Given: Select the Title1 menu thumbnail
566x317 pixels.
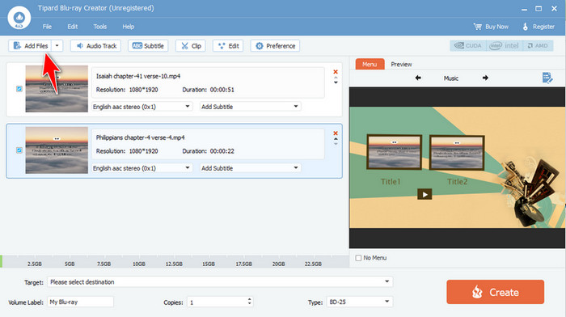Looking at the screenshot, I should (x=395, y=152).
